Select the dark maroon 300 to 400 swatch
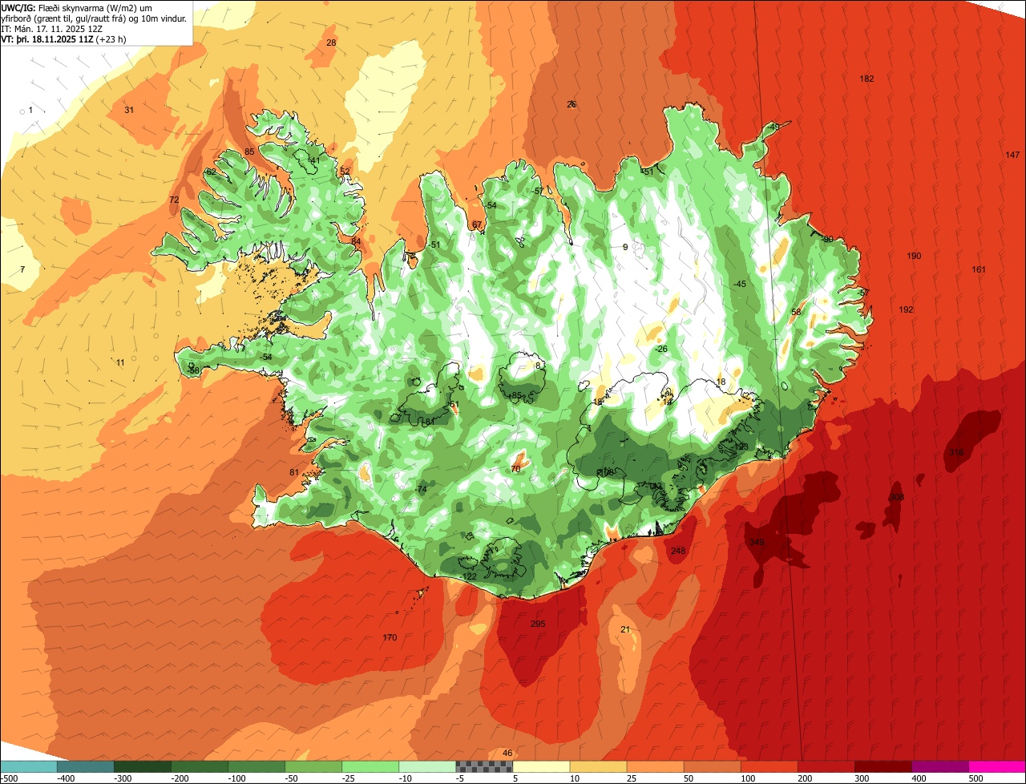Screen dimensions: 1026x784 (x=883, y=766)
